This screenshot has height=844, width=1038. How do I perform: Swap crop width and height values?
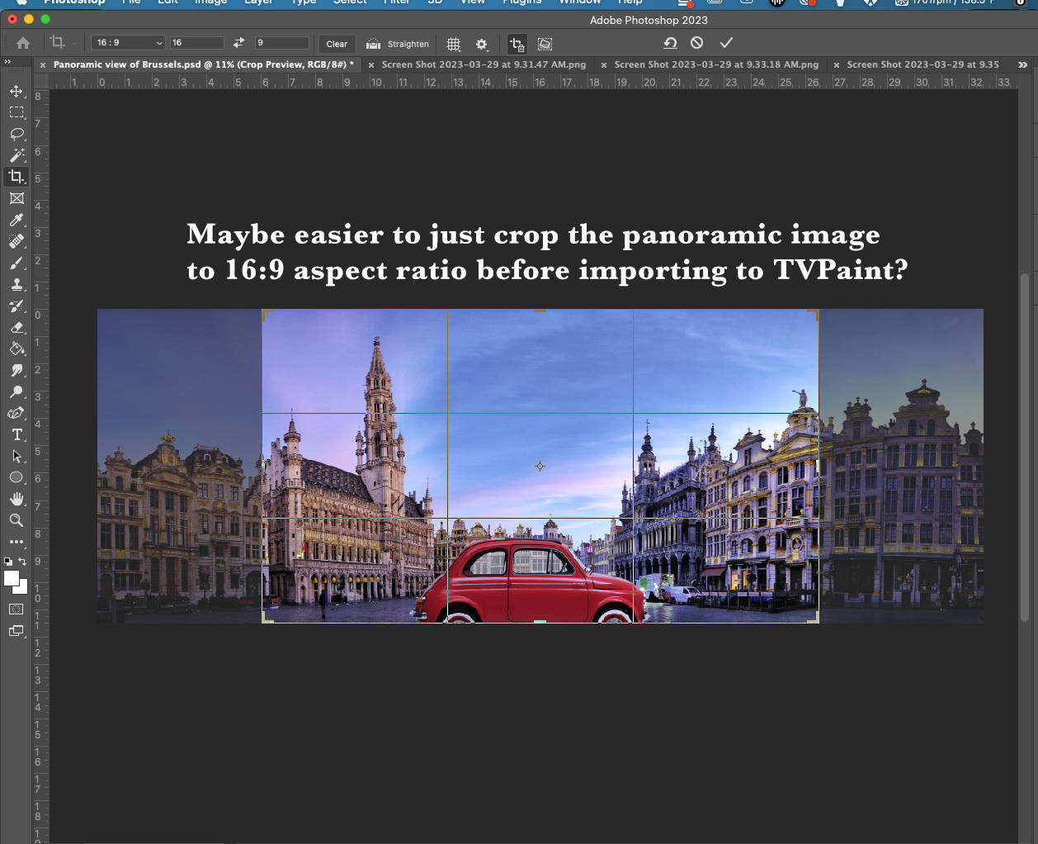238,43
